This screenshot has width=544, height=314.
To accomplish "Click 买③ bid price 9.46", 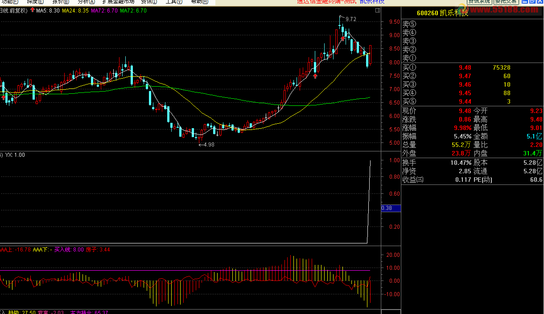I will tap(465, 85).
